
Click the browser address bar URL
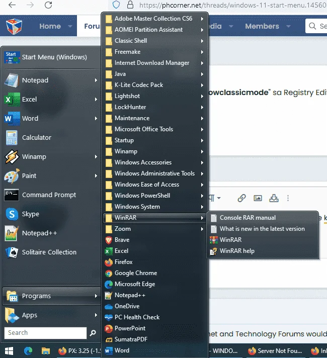(x=232, y=5)
